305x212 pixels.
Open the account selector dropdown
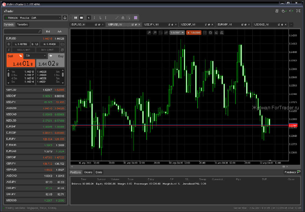tap(33, 18)
